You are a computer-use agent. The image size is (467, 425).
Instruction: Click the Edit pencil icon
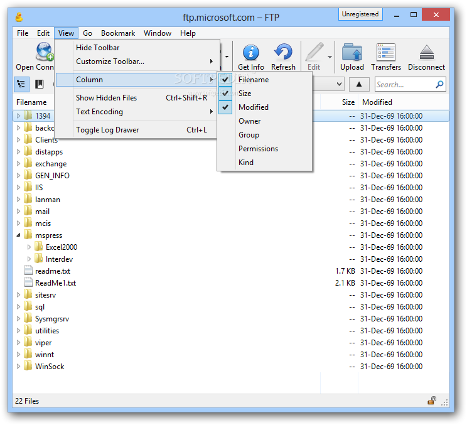314,52
